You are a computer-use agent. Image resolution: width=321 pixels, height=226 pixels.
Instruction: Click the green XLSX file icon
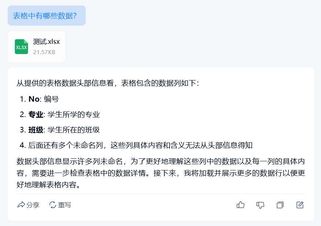tap(21, 47)
